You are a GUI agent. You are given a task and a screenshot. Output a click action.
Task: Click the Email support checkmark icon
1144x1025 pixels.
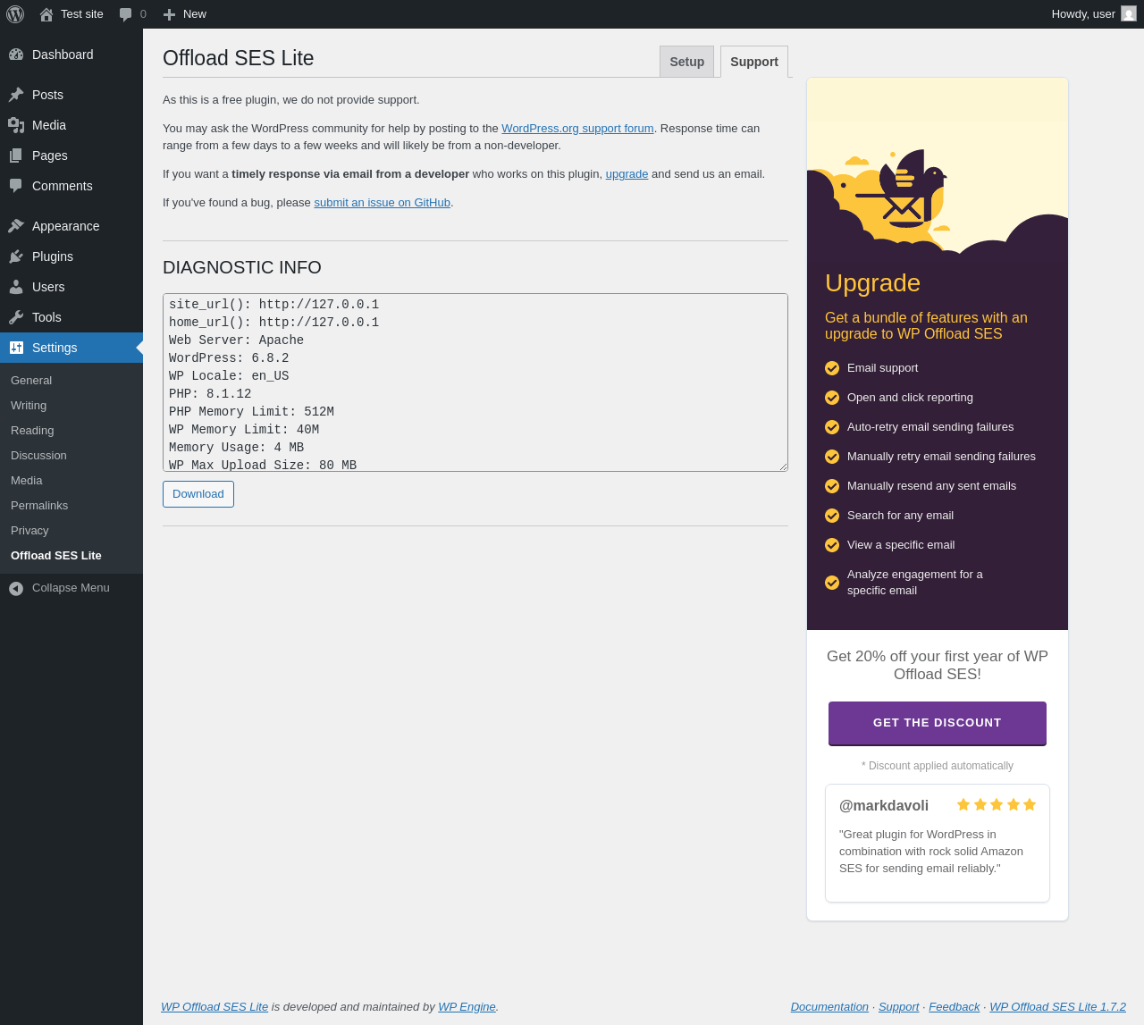[832, 368]
